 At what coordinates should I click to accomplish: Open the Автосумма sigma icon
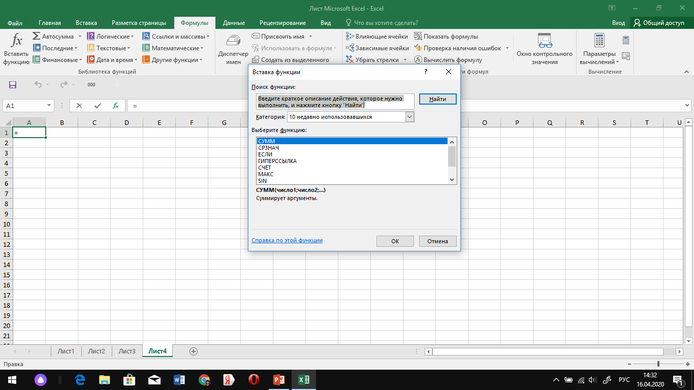[37, 37]
